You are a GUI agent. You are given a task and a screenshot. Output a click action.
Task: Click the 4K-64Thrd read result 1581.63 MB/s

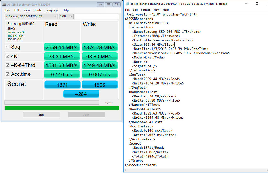click(x=62, y=65)
